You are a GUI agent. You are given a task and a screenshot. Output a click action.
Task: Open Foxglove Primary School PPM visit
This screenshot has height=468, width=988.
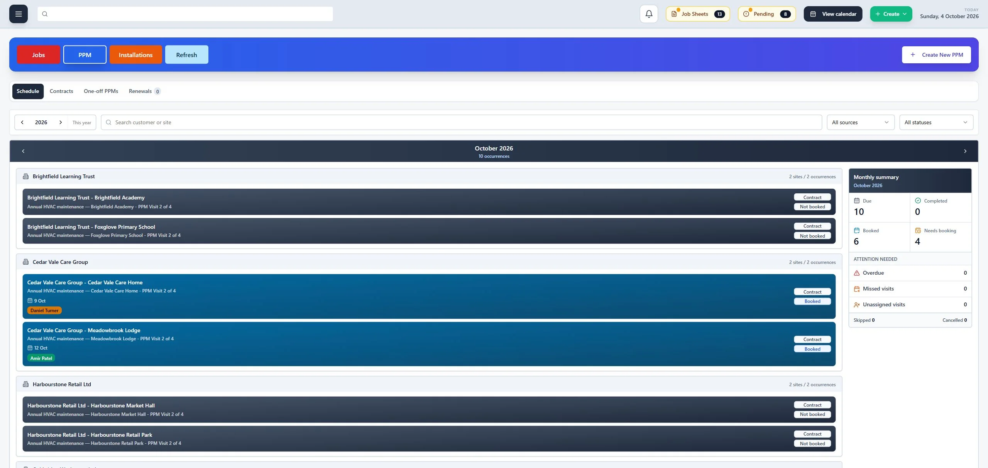[429, 231]
